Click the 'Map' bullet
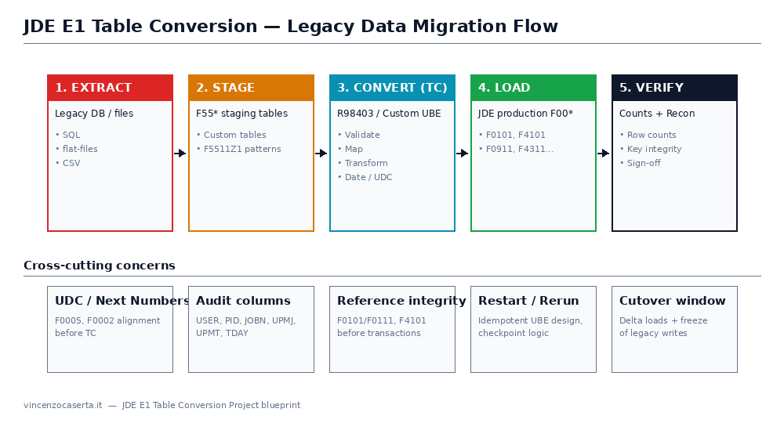Screen dimensions: 784x423 [350, 149]
